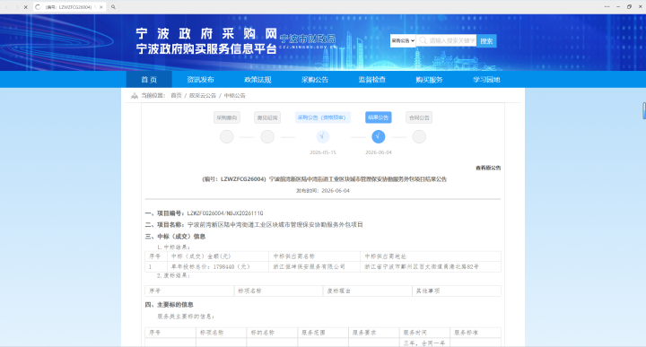Select the 合同公告 stage button
Screen dimensions: 646x347
point(419,117)
